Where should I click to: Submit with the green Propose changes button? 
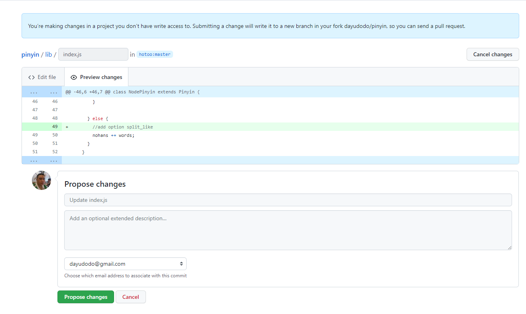(86, 297)
